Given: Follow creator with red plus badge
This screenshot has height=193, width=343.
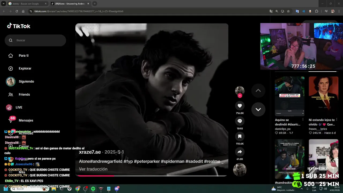Looking at the screenshot, I should [x=240, y=96].
